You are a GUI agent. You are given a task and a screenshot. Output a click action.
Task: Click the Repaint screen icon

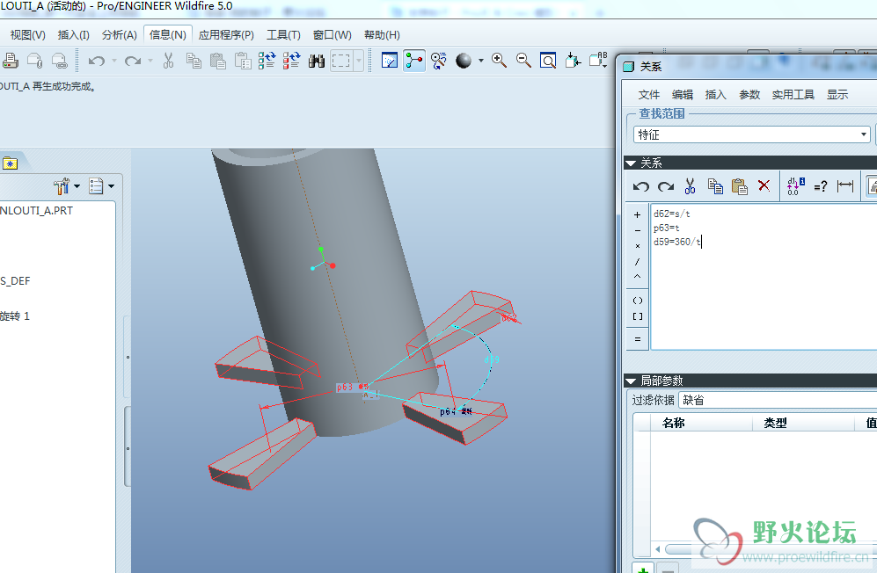coord(390,61)
